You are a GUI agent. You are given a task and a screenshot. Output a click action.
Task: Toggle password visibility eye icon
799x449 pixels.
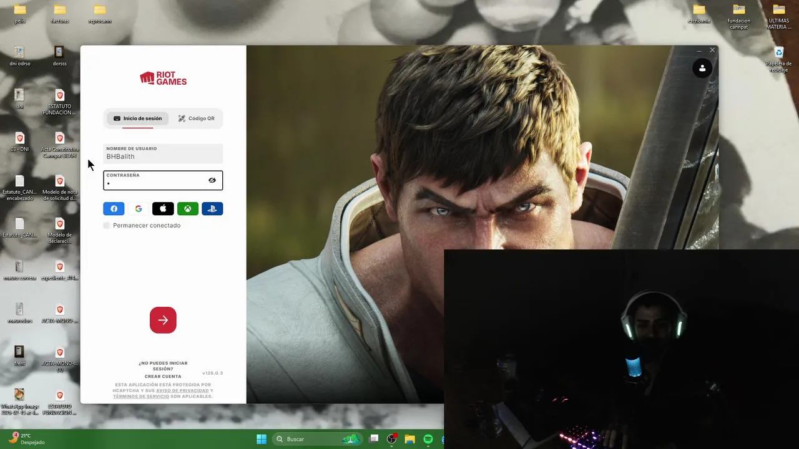(212, 180)
